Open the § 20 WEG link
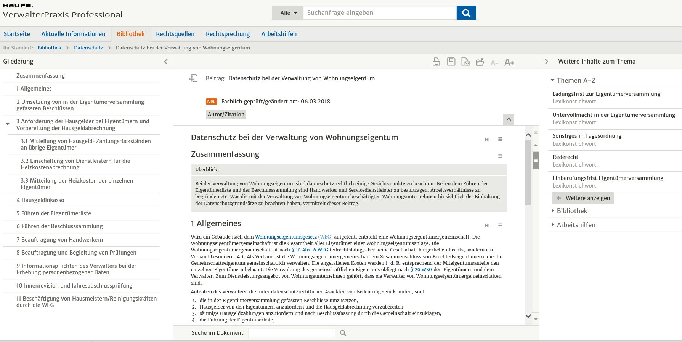682x342 pixels. coord(421,270)
